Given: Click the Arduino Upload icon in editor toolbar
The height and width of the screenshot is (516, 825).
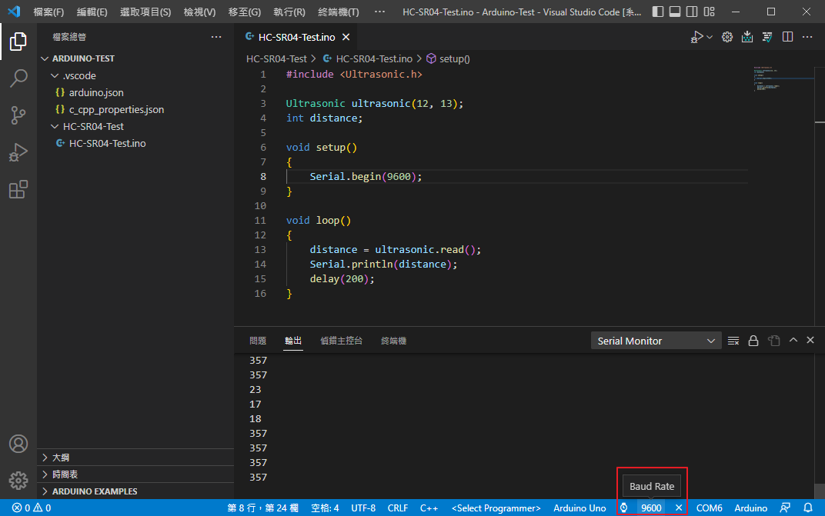Looking at the screenshot, I should pyautogui.click(x=747, y=37).
